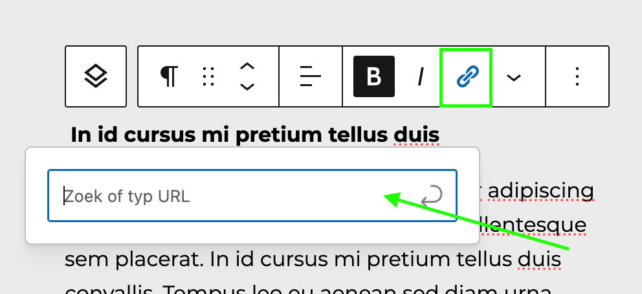Focus the 'Zoek of typ URL' field
Image resolution: width=642 pixels, height=294 pixels.
233,196
